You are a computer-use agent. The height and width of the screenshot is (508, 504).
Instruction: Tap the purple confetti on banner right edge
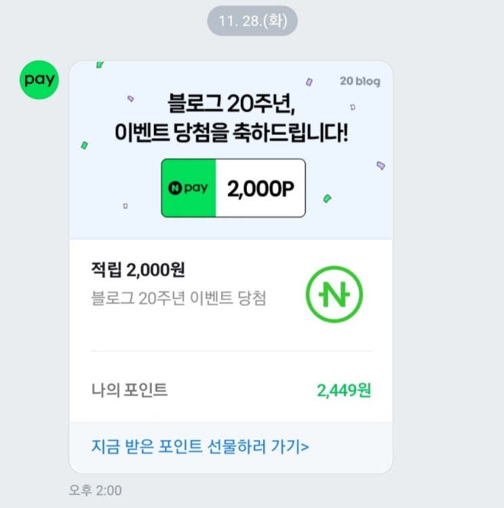coord(381,165)
